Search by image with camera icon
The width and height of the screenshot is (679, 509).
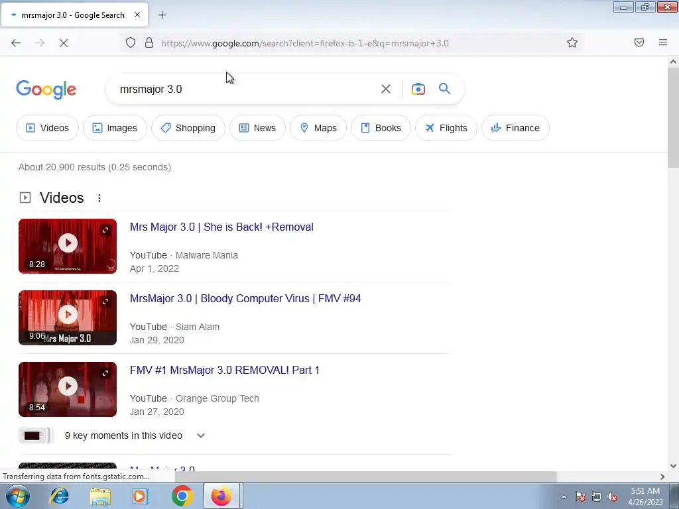(x=418, y=89)
